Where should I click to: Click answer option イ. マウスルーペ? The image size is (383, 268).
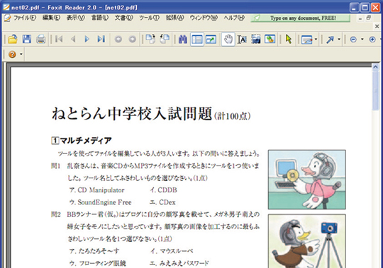(x=172, y=251)
